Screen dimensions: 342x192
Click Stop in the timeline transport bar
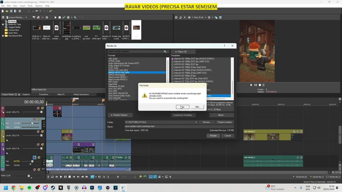pos(70,177)
